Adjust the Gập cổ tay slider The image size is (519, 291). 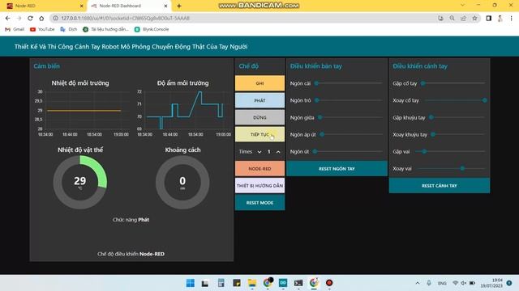453,83
